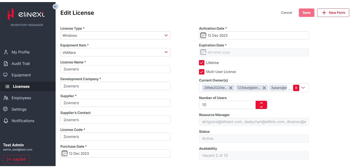Click the Settings gear icon

click(x=6, y=109)
